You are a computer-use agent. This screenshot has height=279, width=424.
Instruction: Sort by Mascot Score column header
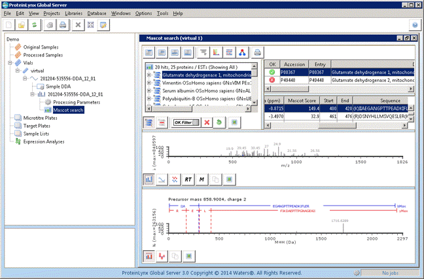pyautogui.click(x=302, y=101)
